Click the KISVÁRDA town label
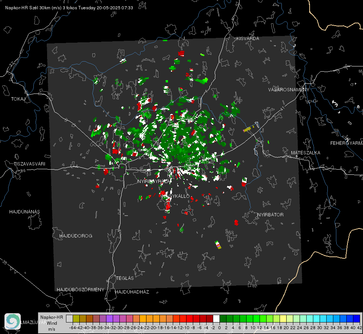This screenshot has width=363, height=334. [x=248, y=39]
